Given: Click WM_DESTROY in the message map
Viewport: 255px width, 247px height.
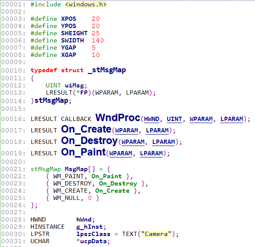Looking at the screenshot, I should (x=72, y=183).
